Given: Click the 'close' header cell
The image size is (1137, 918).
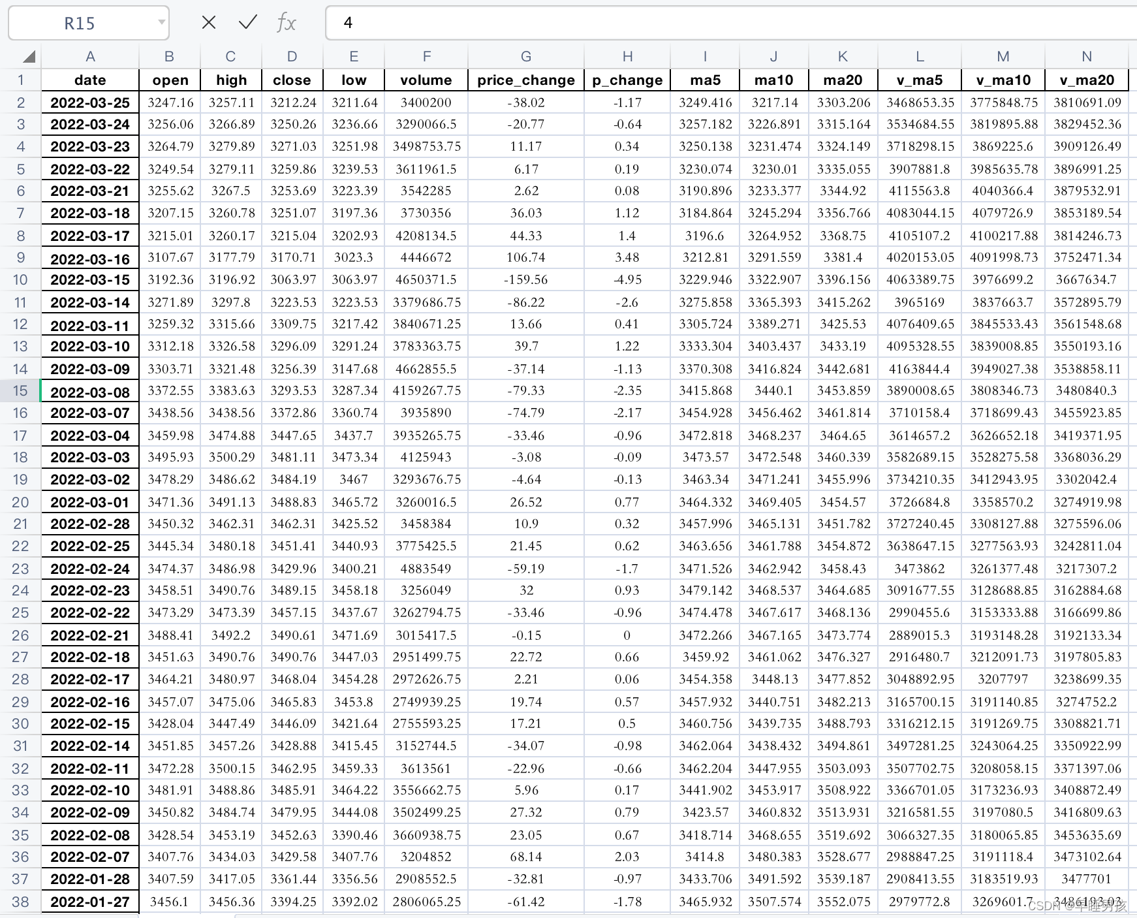Looking at the screenshot, I should pyautogui.click(x=292, y=80).
